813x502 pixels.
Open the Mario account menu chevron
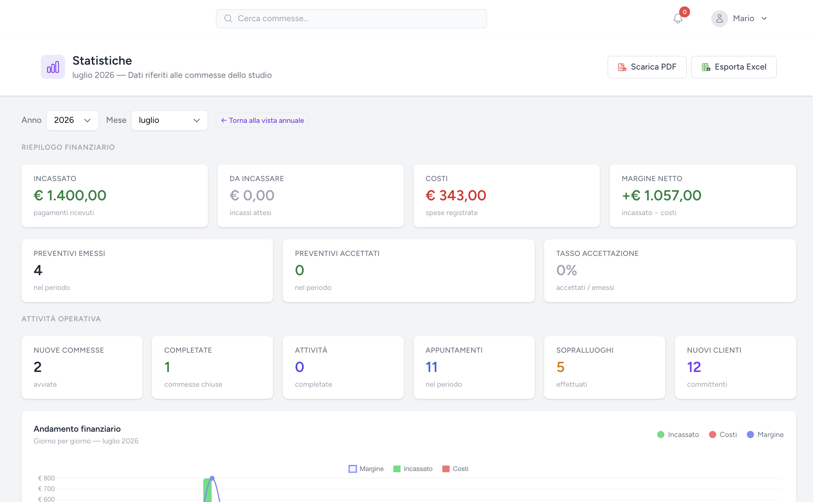(x=764, y=19)
